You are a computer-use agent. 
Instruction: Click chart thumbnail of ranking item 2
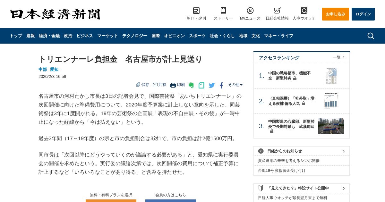(331, 101)
